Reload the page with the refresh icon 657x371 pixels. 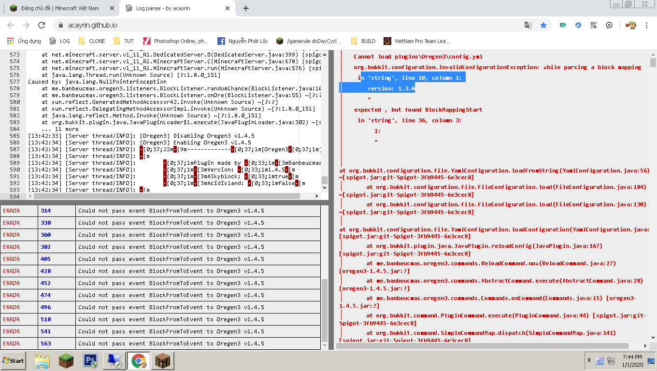tap(42, 25)
